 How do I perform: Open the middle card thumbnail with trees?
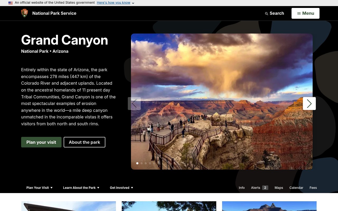point(169,206)
